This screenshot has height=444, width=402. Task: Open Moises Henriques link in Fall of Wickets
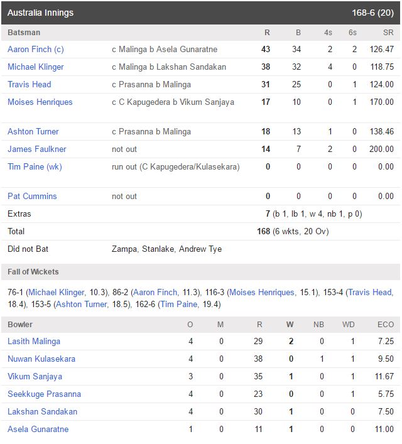click(262, 292)
